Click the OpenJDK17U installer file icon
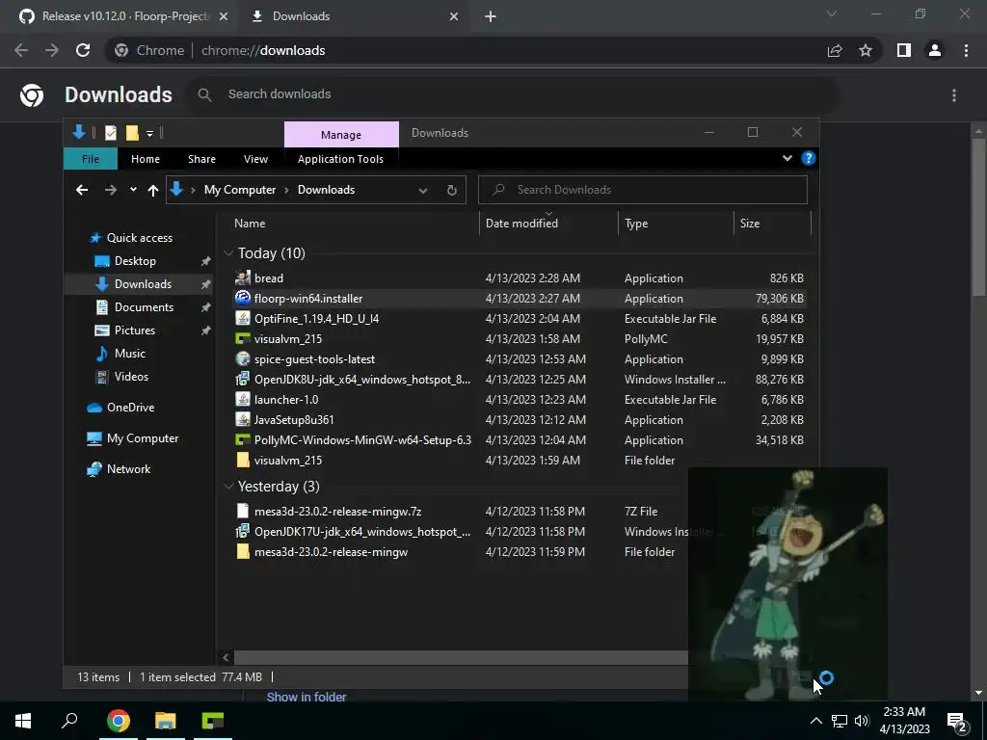 pyautogui.click(x=242, y=531)
